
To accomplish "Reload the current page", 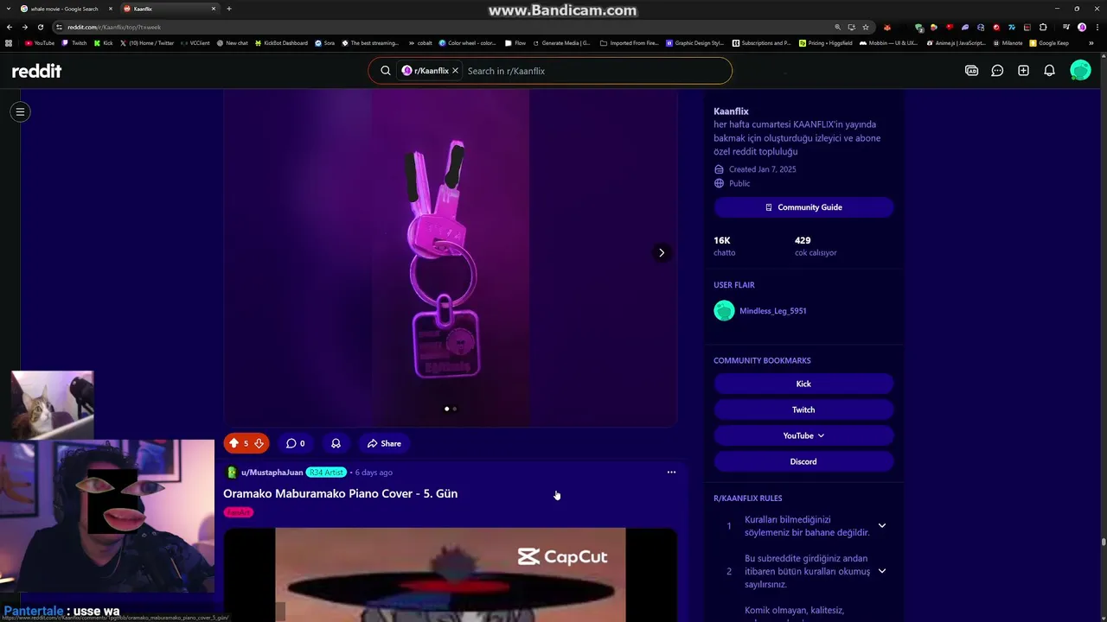I will tap(41, 27).
